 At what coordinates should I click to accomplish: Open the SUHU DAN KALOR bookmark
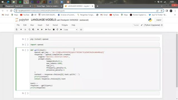click(x=47, y=15)
